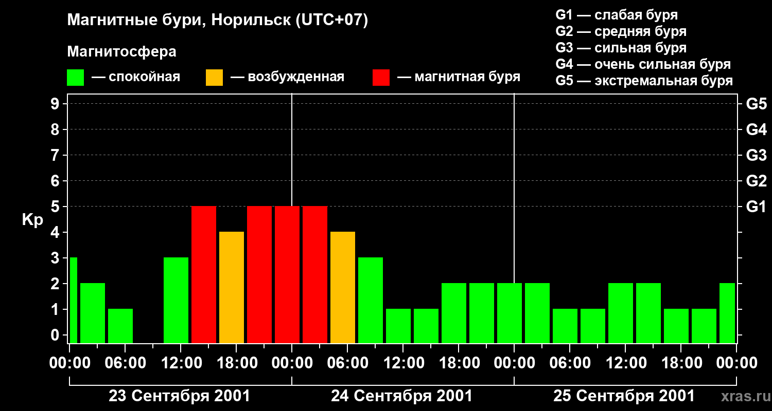Click the '— спокойная' legend label
The height and width of the screenshot is (411, 772).
coord(136,77)
